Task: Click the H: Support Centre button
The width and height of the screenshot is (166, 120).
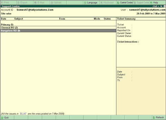Action: [141, 3]
